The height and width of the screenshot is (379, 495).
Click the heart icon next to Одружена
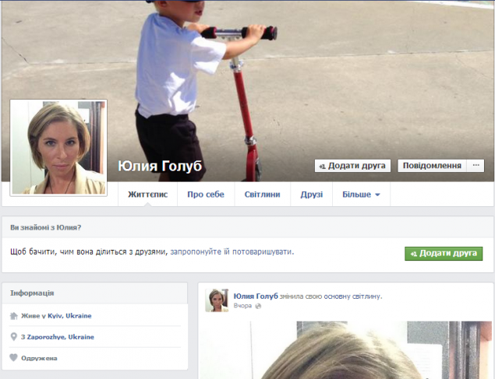point(13,358)
